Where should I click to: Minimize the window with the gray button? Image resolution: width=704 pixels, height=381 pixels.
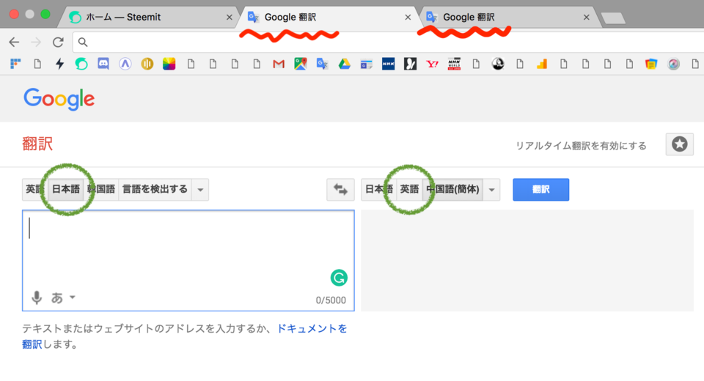tap(30, 15)
